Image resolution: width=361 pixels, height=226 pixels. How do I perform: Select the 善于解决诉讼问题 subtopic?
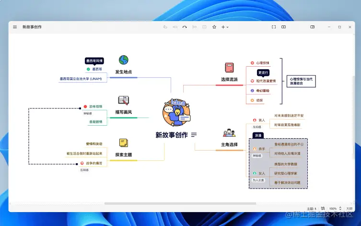coord(287,183)
